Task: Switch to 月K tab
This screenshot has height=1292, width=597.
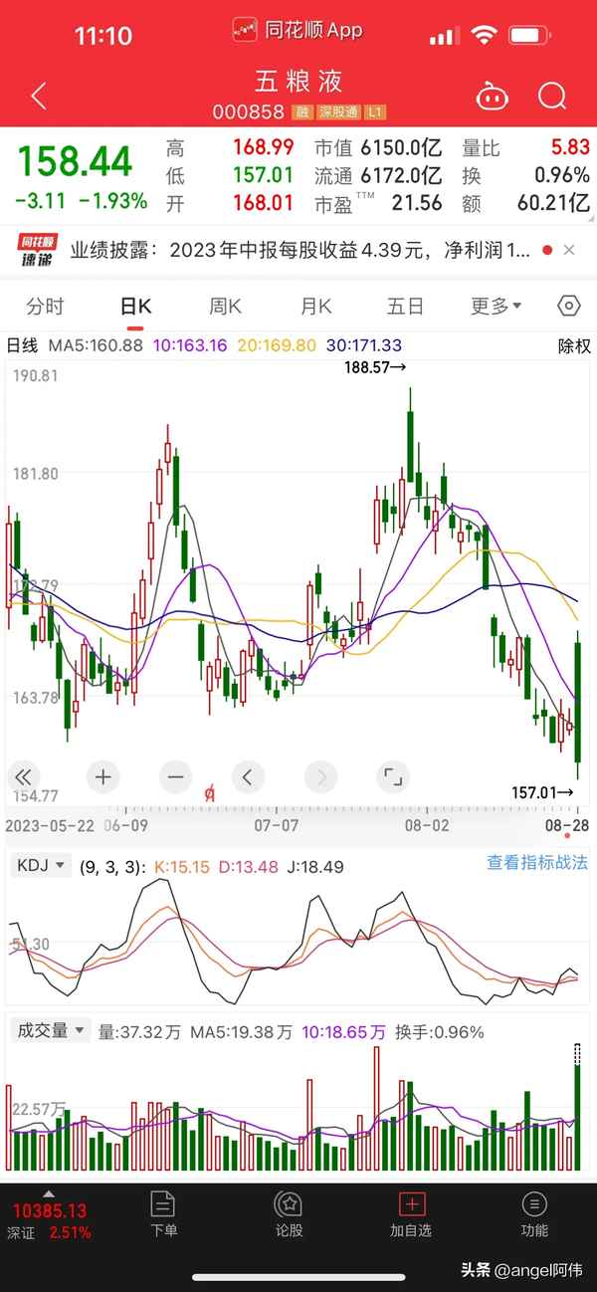Action: pos(315,306)
